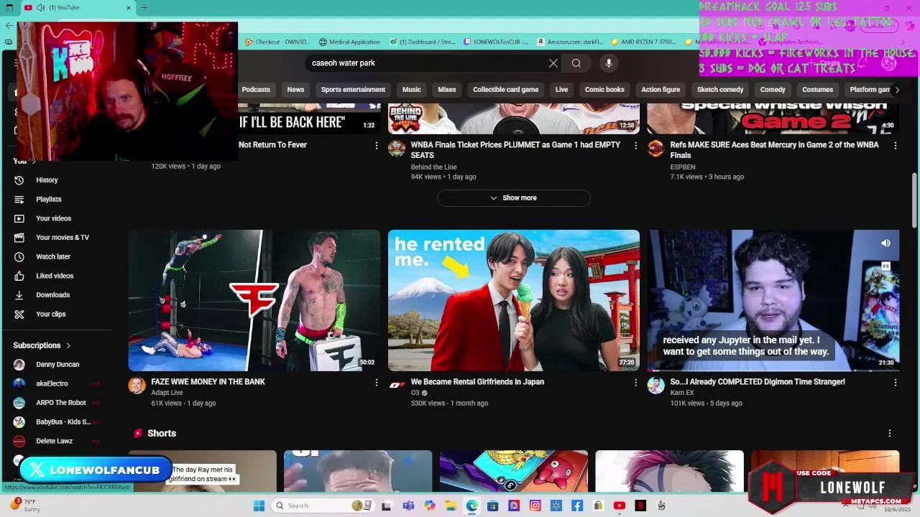Open History in the sidebar
Viewport: 920px width, 517px height.
[47, 180]
